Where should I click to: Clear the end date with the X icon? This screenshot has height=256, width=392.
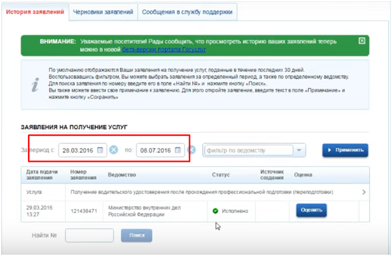(192, 150)
